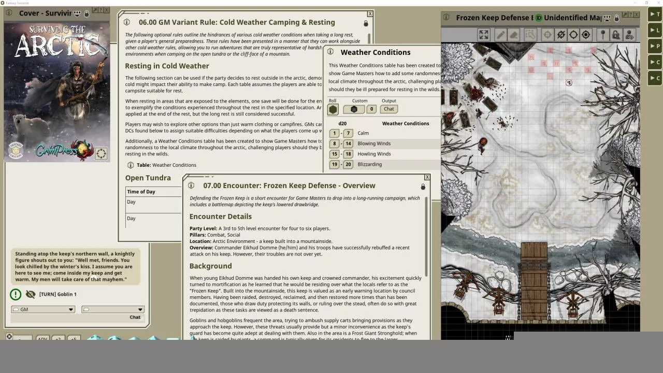Image resolution: width=663 pixels, height=373 pixels.
Task: Click padlock in Cover image window title
Action: click(87, 13)
